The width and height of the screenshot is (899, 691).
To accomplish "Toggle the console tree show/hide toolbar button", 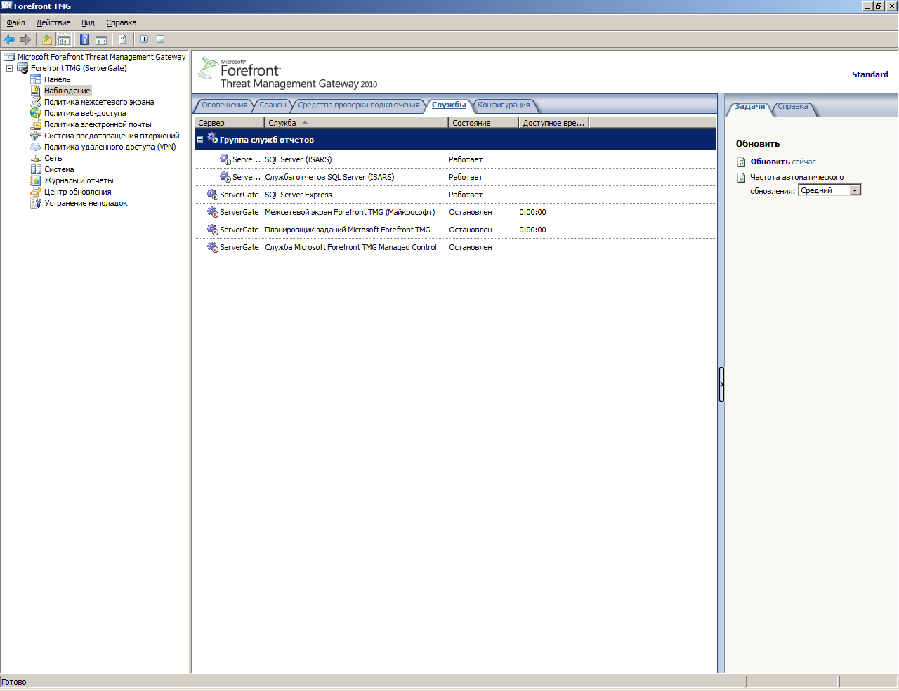I will click(x=63, y=39).
